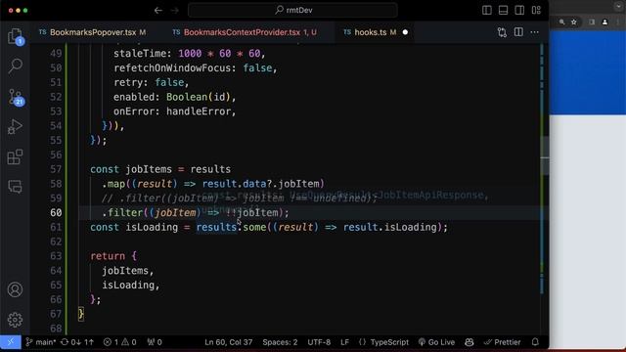The width and height of the screenshot is (626, 352).
Task: Start Go Live server
Action: click(436, 342)
